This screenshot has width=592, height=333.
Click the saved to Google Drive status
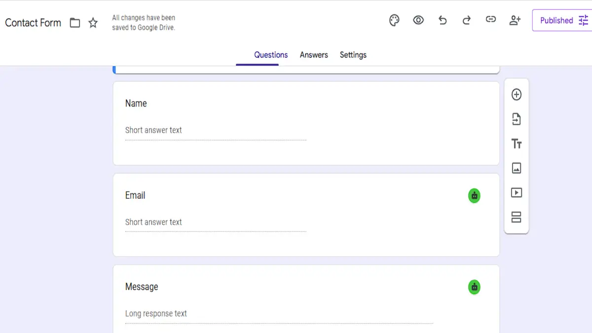pos(144,23)
